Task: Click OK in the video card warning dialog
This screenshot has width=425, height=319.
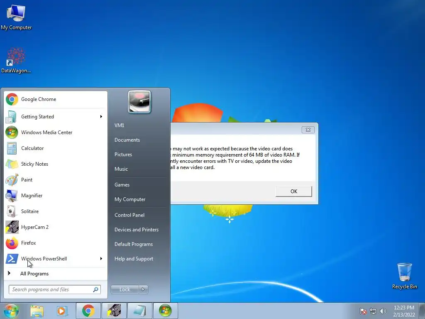Action: [x=294, y=191]
